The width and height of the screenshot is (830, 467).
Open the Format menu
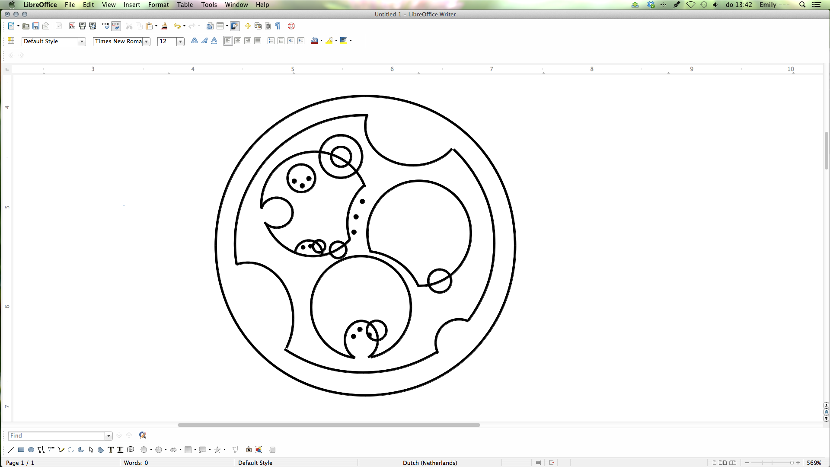tap(158, 5)
